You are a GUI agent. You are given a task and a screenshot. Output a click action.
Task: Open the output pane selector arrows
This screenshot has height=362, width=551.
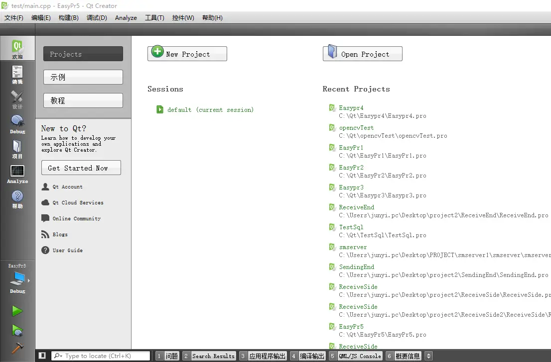[428, 356]
